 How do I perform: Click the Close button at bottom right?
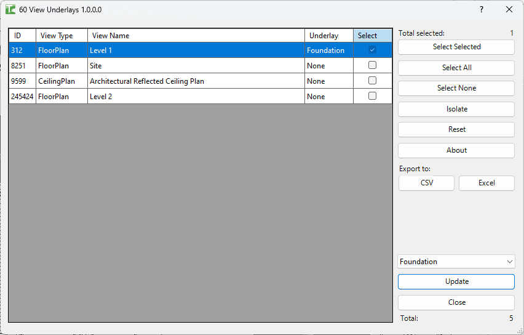(x=456, y=302)
